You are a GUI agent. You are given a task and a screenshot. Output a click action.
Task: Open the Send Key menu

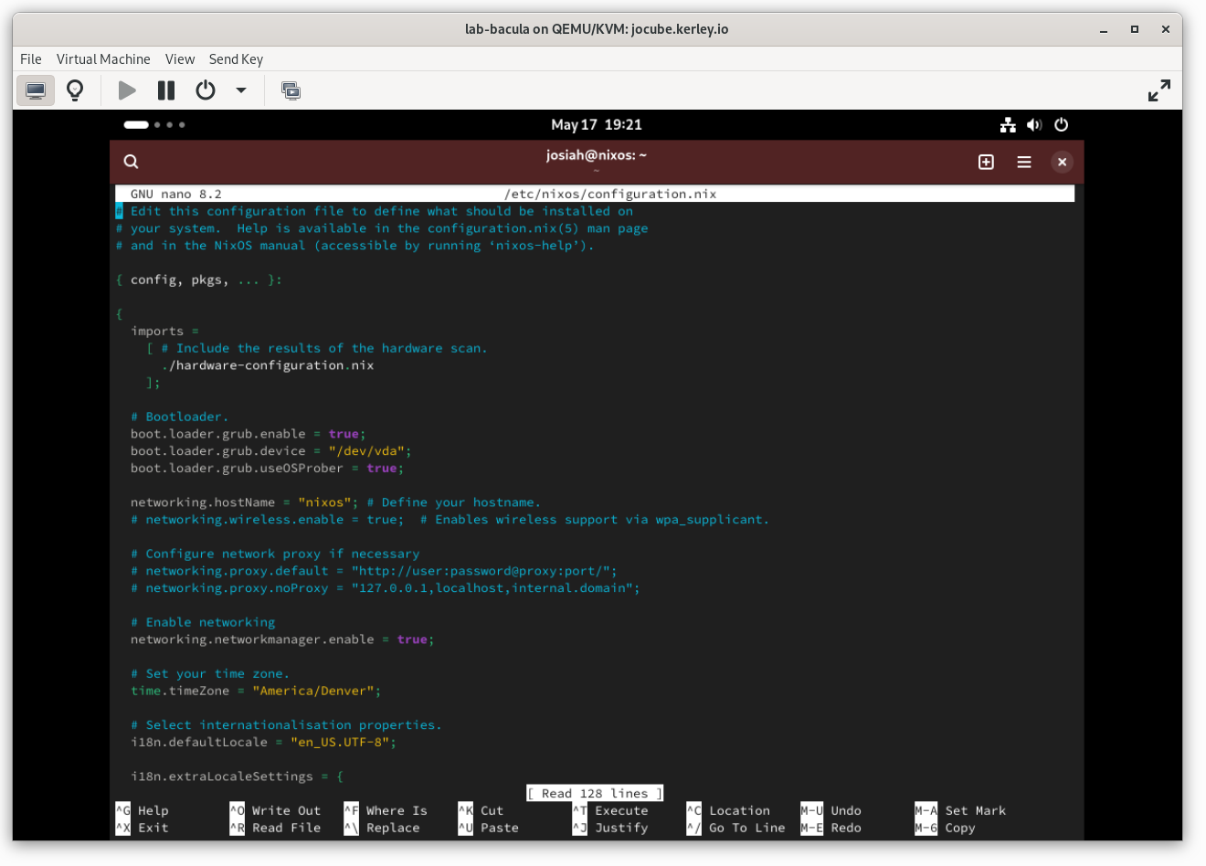pyautogui.click(x=236, y=59)
